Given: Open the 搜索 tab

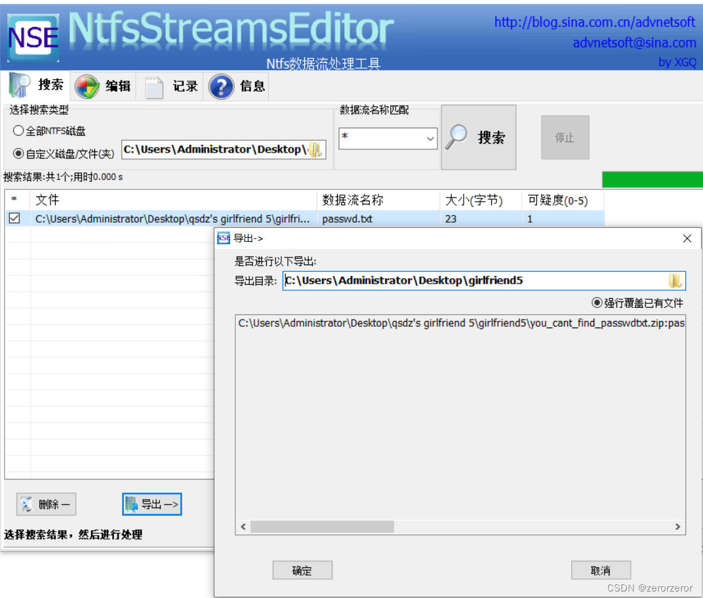Looking at the screenshot, I should (36, 85).
